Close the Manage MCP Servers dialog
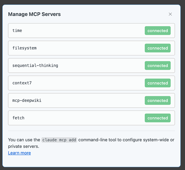The height and width of the screenshot is (170, 185). point(170,14)
